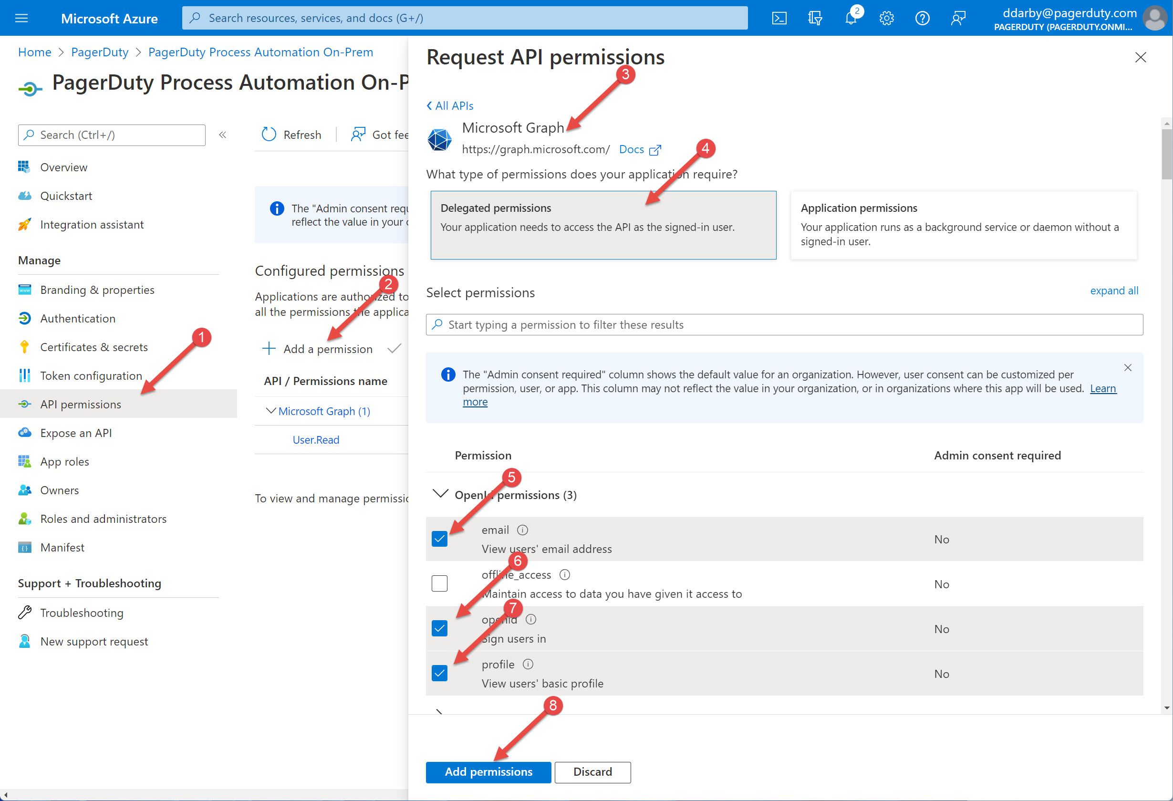Screen dimensions: 1173x801
Task: Uncheck the openid permission checkbox
Action: (440, 628)
